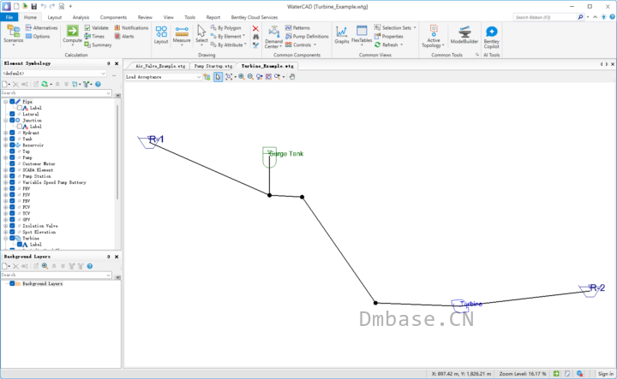Click the Background Layers search field

[56, 275]
